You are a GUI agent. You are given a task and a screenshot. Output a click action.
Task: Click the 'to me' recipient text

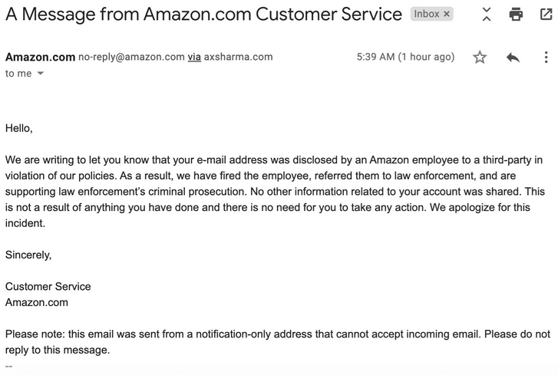point(18,74)
